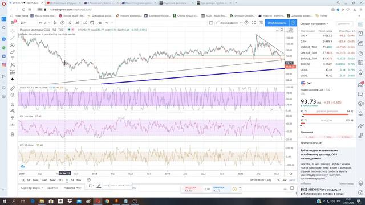Image resolution: width=365 pixels, height=205 pixels.
Task: Select CHFRUB_TOM row in watchlist
Action: point(327,53)
